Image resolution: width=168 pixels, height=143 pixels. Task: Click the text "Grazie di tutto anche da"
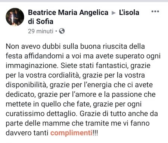119,114
